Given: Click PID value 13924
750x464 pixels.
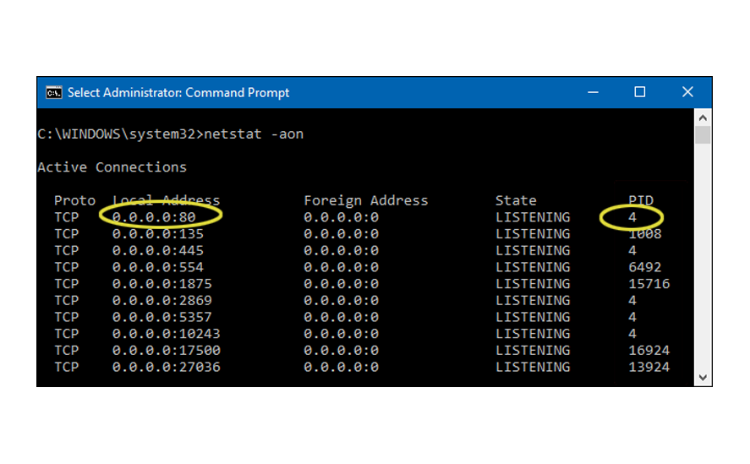Looking at the screenshot, I should [649, 367].
